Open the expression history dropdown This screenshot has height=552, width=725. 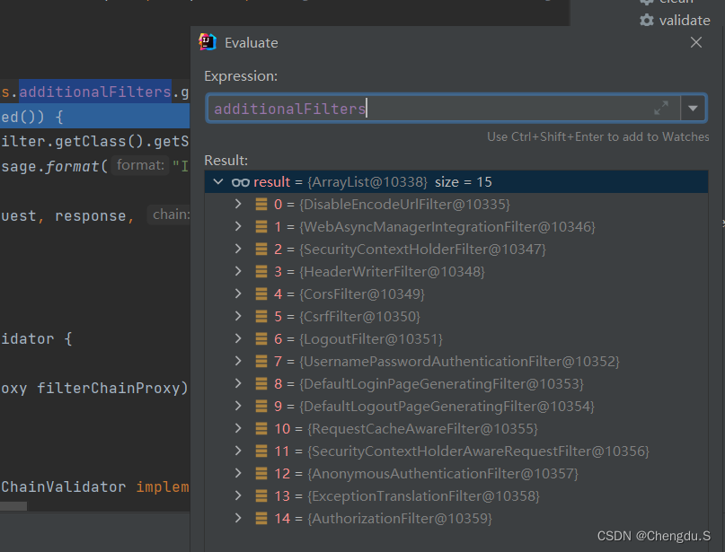pos(693,109)
